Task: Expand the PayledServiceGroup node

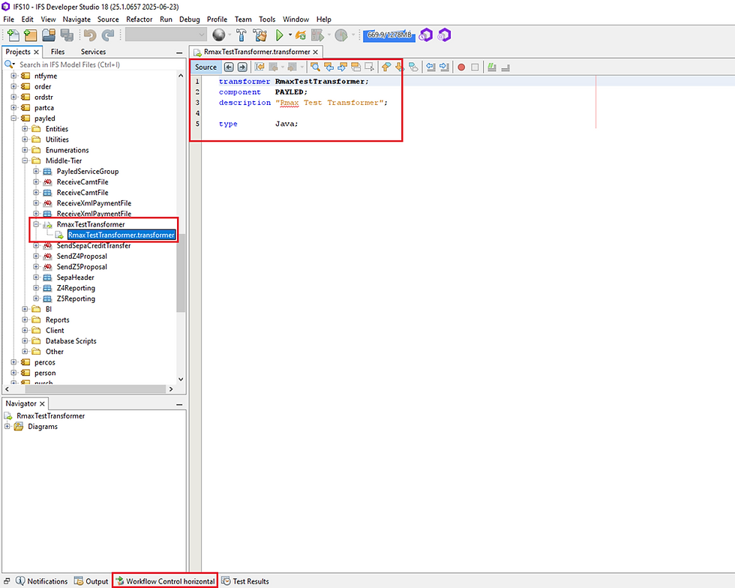Action: (x=36, y=171)
